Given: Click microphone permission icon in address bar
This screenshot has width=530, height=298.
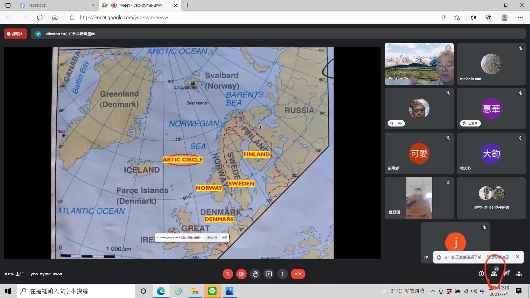Looking at the screenshot, I should pos(443,17).
